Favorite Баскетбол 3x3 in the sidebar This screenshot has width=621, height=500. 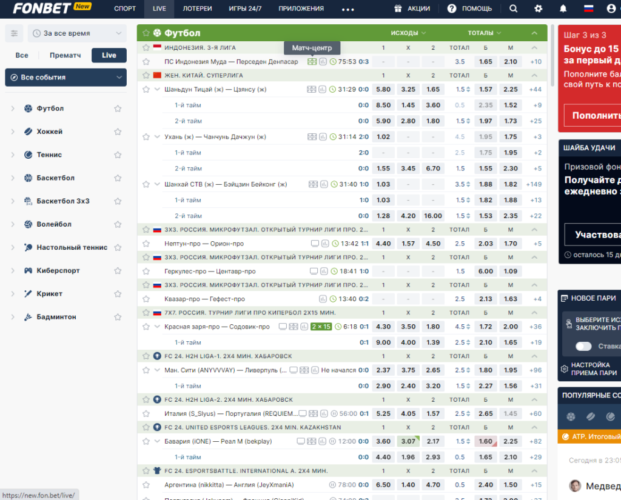(118, 201)
